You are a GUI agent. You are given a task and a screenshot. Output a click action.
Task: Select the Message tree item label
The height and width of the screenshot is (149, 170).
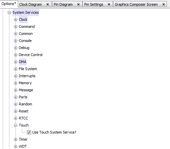tap(26, 90)
